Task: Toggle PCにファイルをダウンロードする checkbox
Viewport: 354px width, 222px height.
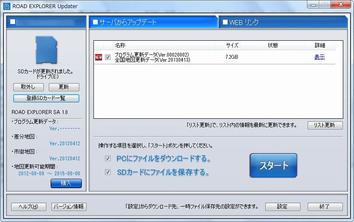Action: click(108, 158)
